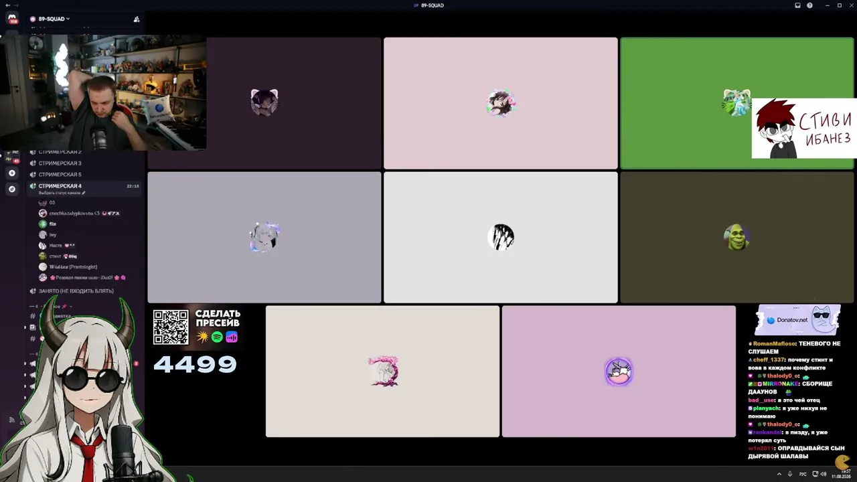Image resolution: width=857 pixels, height=482 pixels.
Task: Click avatar of the [Prantologist] member
Action: click(43, 267)
